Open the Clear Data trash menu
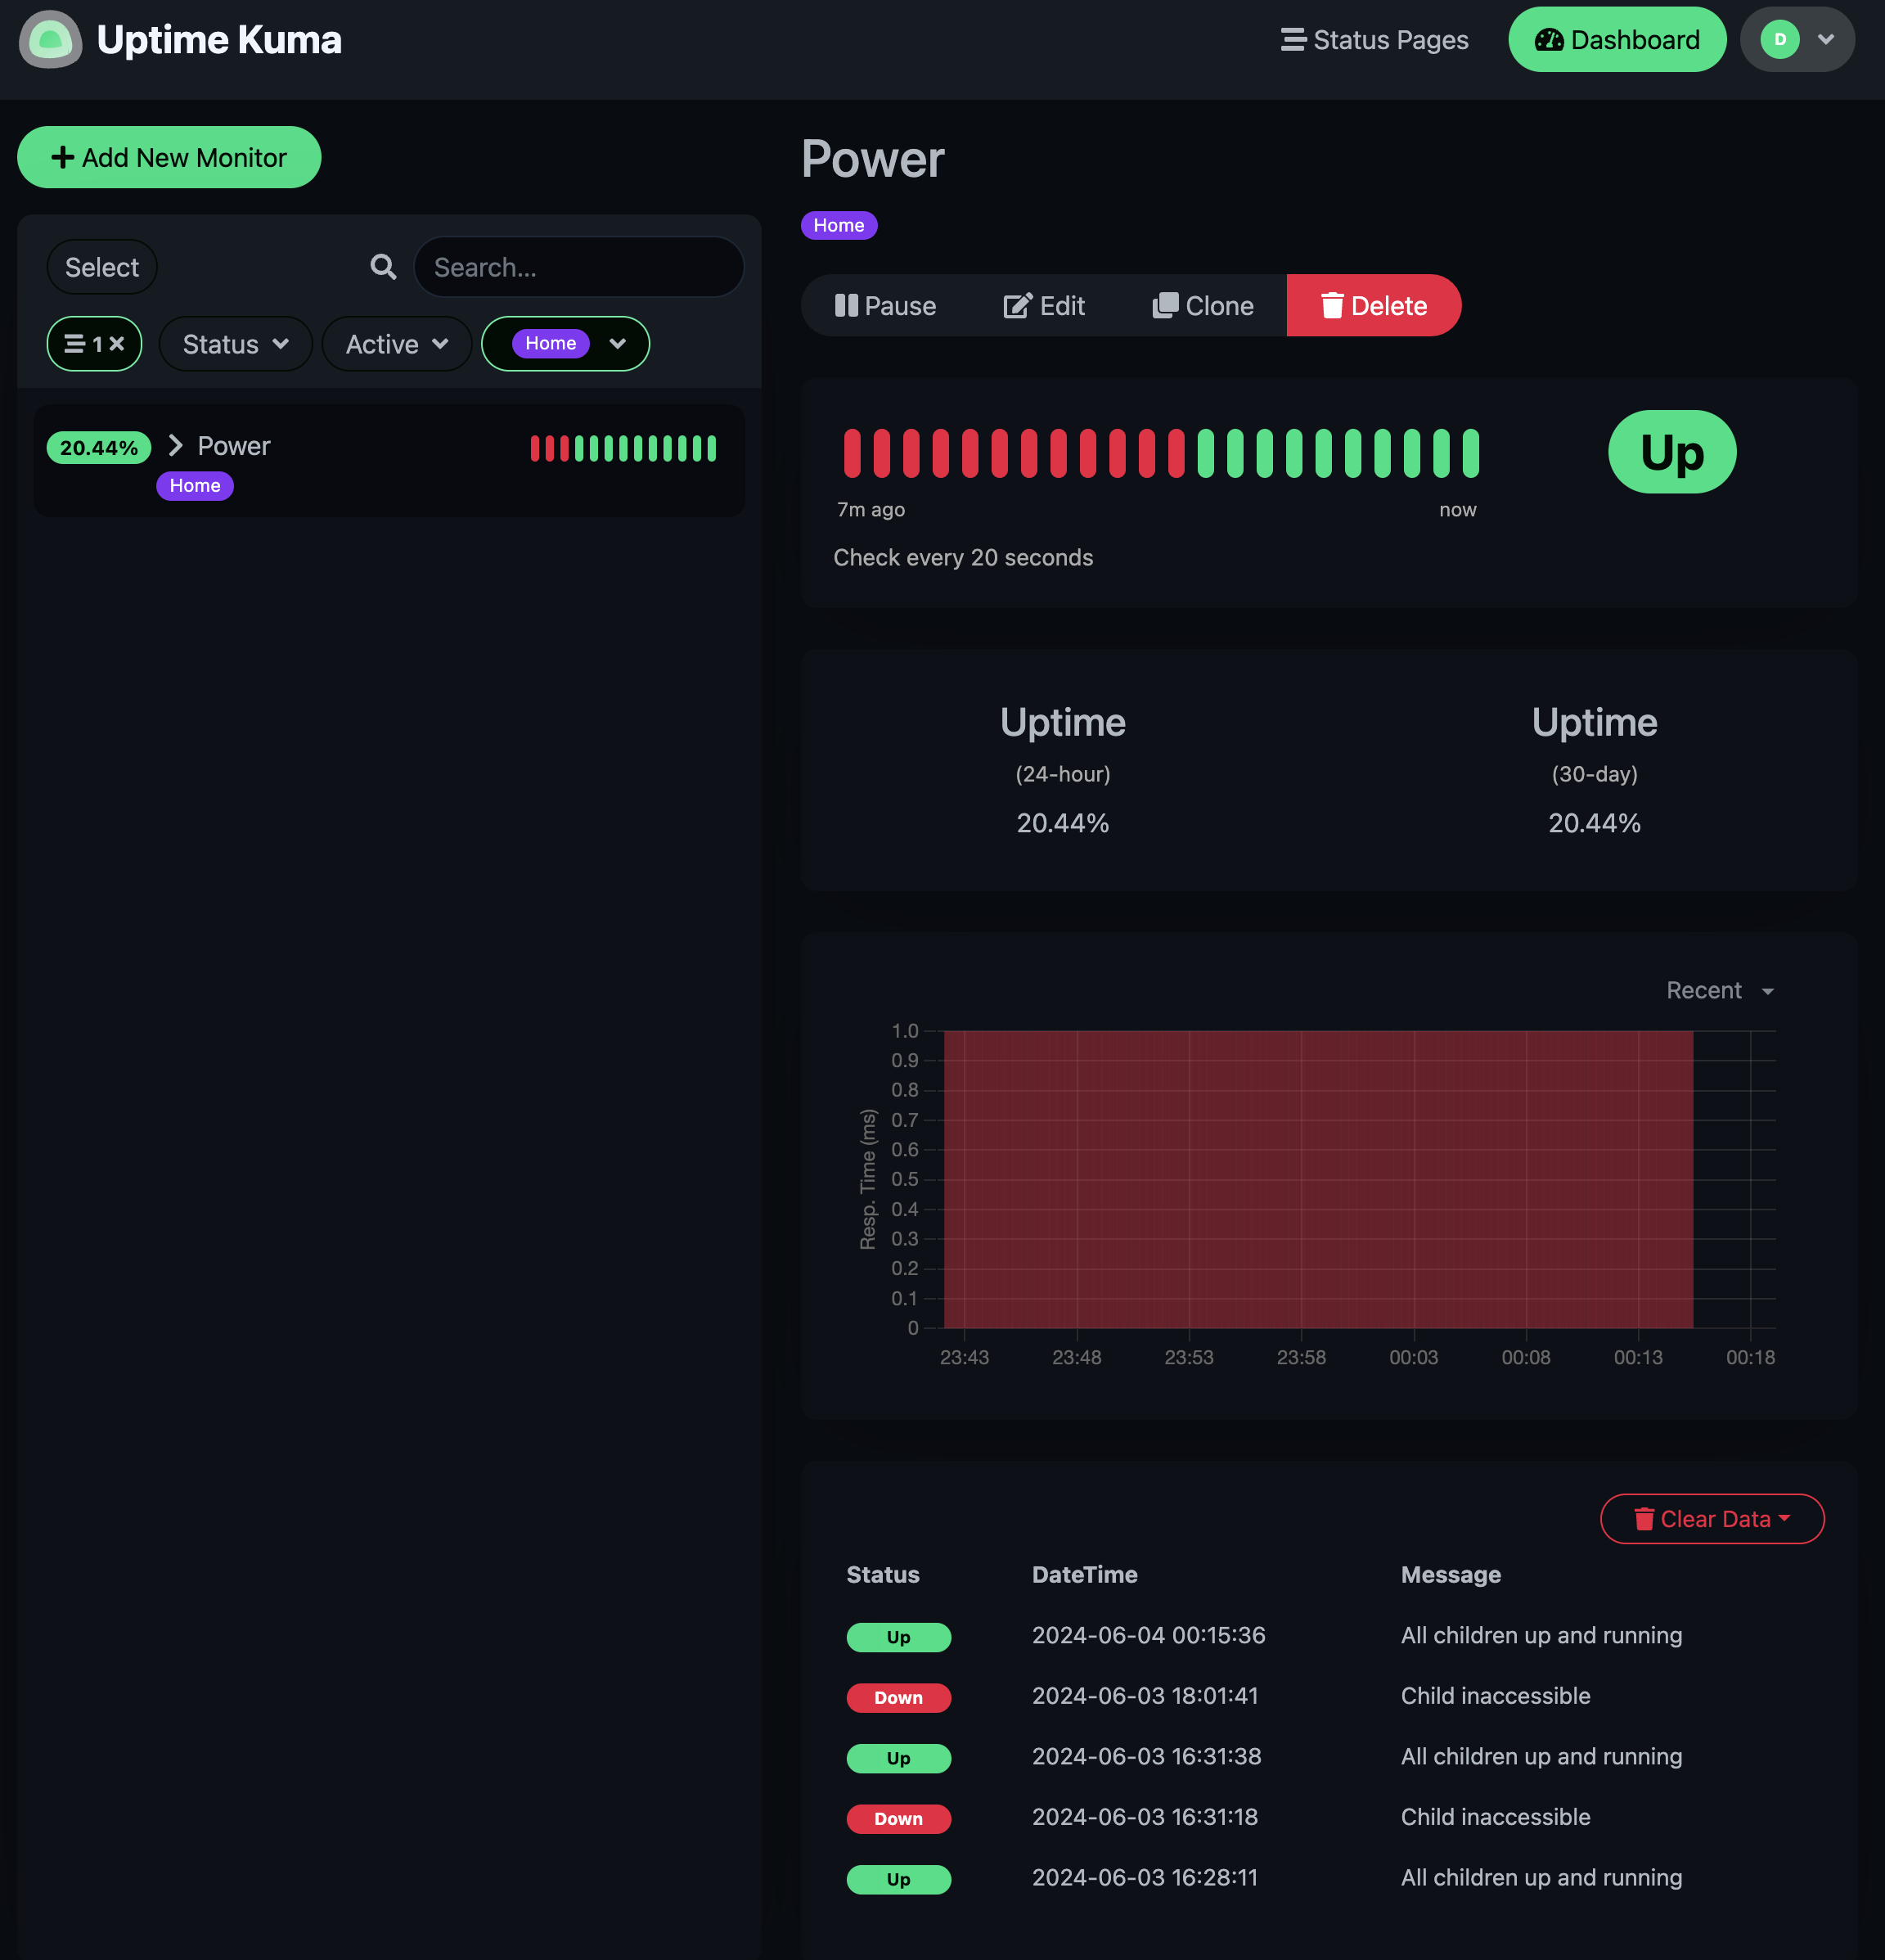The width and height of the screenshot is (1885, 1960). 1711,1519
